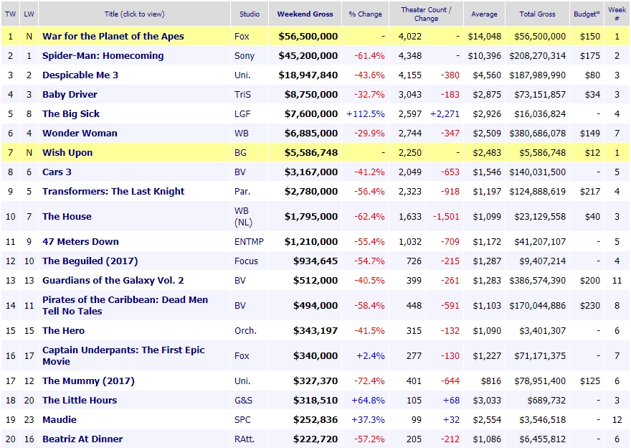Click the Theater Count / Change header

pos(426,14)
